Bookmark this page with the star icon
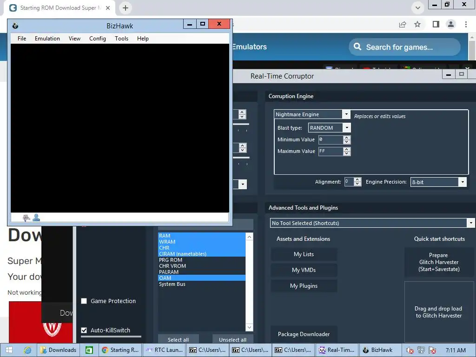 coord(417,24)
